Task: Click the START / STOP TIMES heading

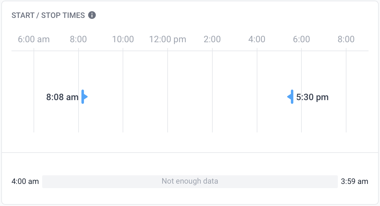Action: (x=48, y=15)
